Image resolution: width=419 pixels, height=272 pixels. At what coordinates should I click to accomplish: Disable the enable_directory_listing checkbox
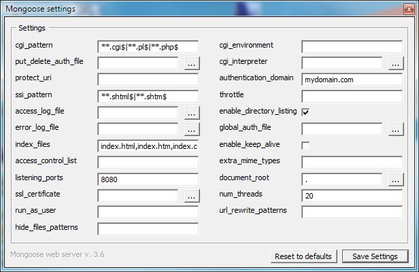305,112
